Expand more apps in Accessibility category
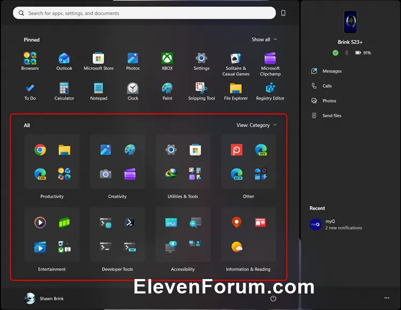 click(195, 244)
